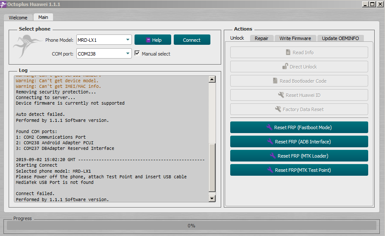Click the file icon on Read Bootloader Code

(275, 81)
